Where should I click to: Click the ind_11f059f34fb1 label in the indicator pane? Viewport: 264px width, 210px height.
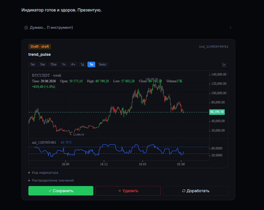(44, 143)
